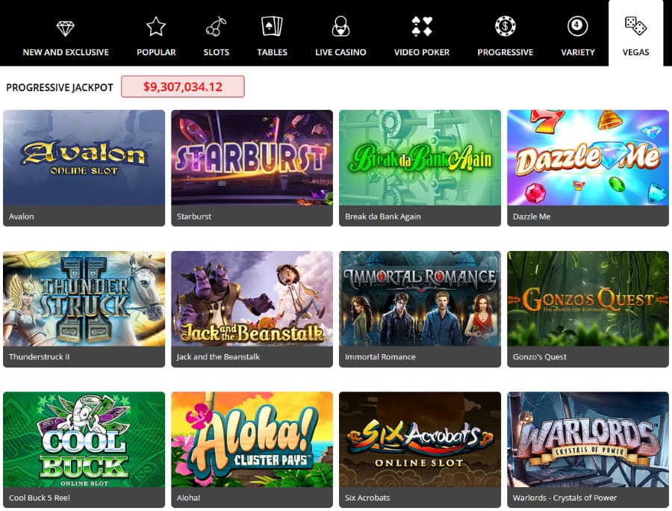Open the cherries icon for Slots

(216, 27)
